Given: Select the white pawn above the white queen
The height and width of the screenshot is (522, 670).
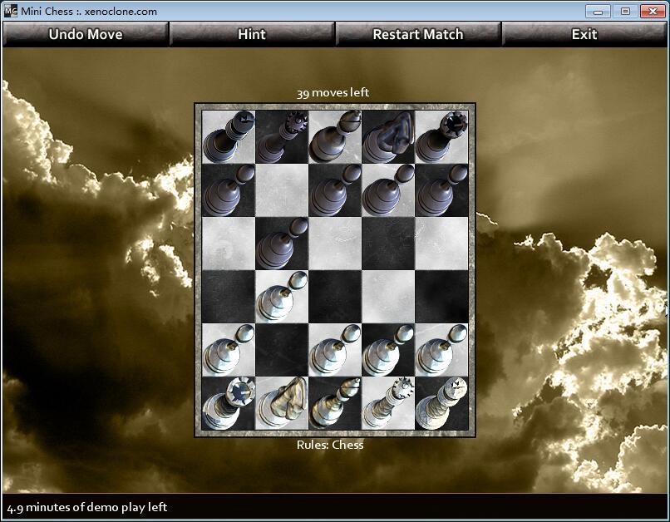Looking at the screenshot, I should 388,350.
